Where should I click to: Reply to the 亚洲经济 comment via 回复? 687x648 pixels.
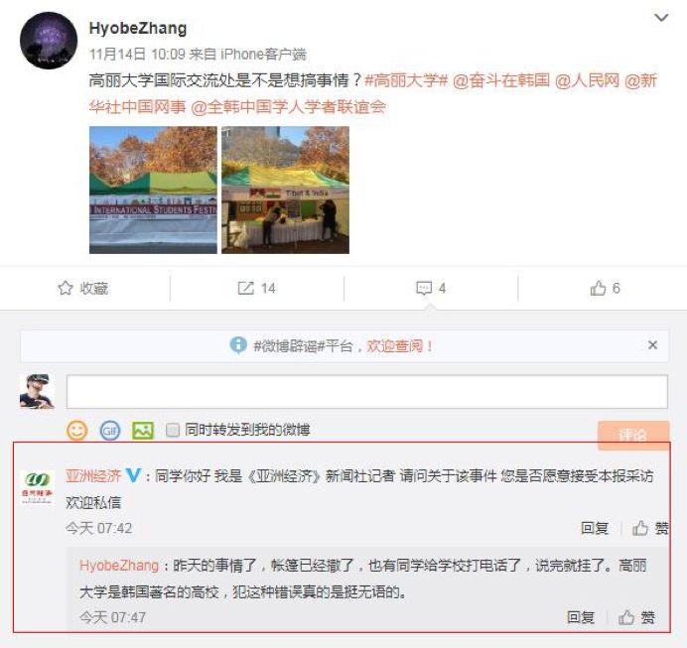(595, 528)
